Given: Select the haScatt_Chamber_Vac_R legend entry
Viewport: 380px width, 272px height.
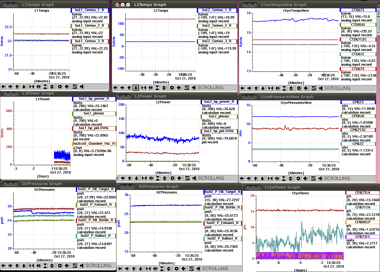Looking at the screenshot, I should coord(94,144).
